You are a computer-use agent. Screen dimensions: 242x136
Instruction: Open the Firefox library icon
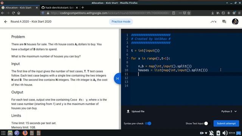[x=218, y=13]
